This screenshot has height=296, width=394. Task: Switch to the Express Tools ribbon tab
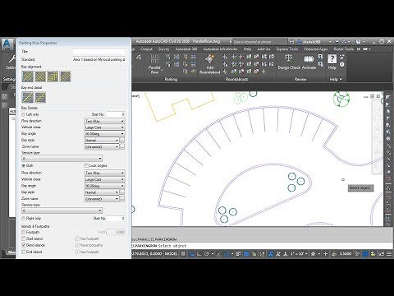(287, 49)
